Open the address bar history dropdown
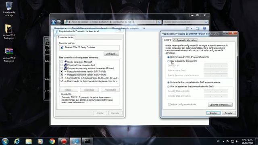 pos(155,22)
